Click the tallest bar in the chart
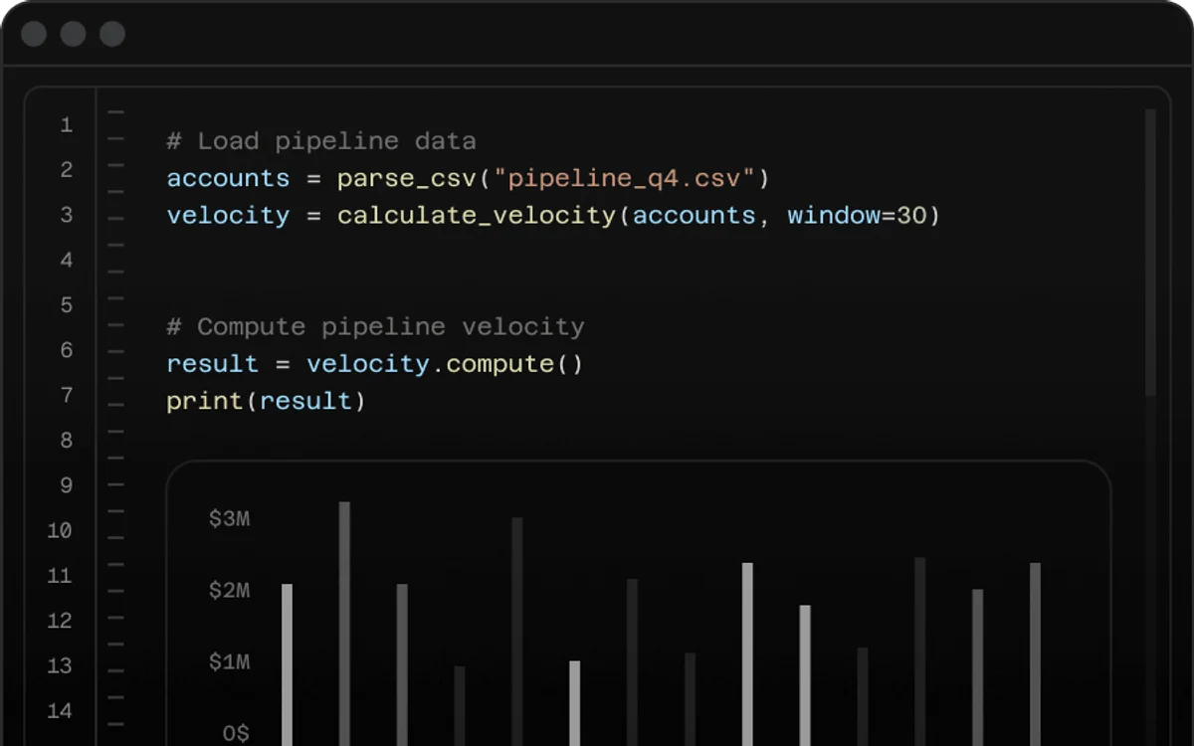 coord(344,624)
